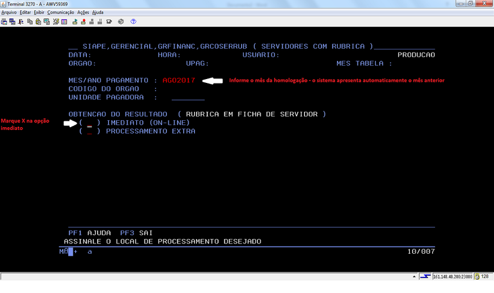Open the Arquivo menu
The width and height of the screenshot is (494, 293).
(x=9, y=12)
